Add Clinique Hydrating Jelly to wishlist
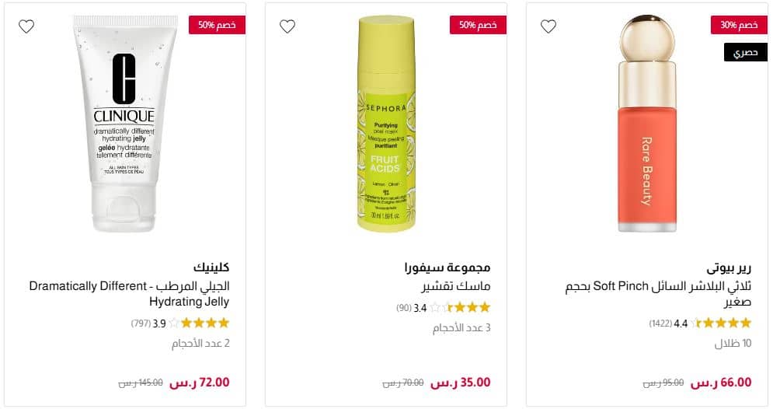This screenshot has height=409, width=773. pyautogui.click(x=26, y=26)
